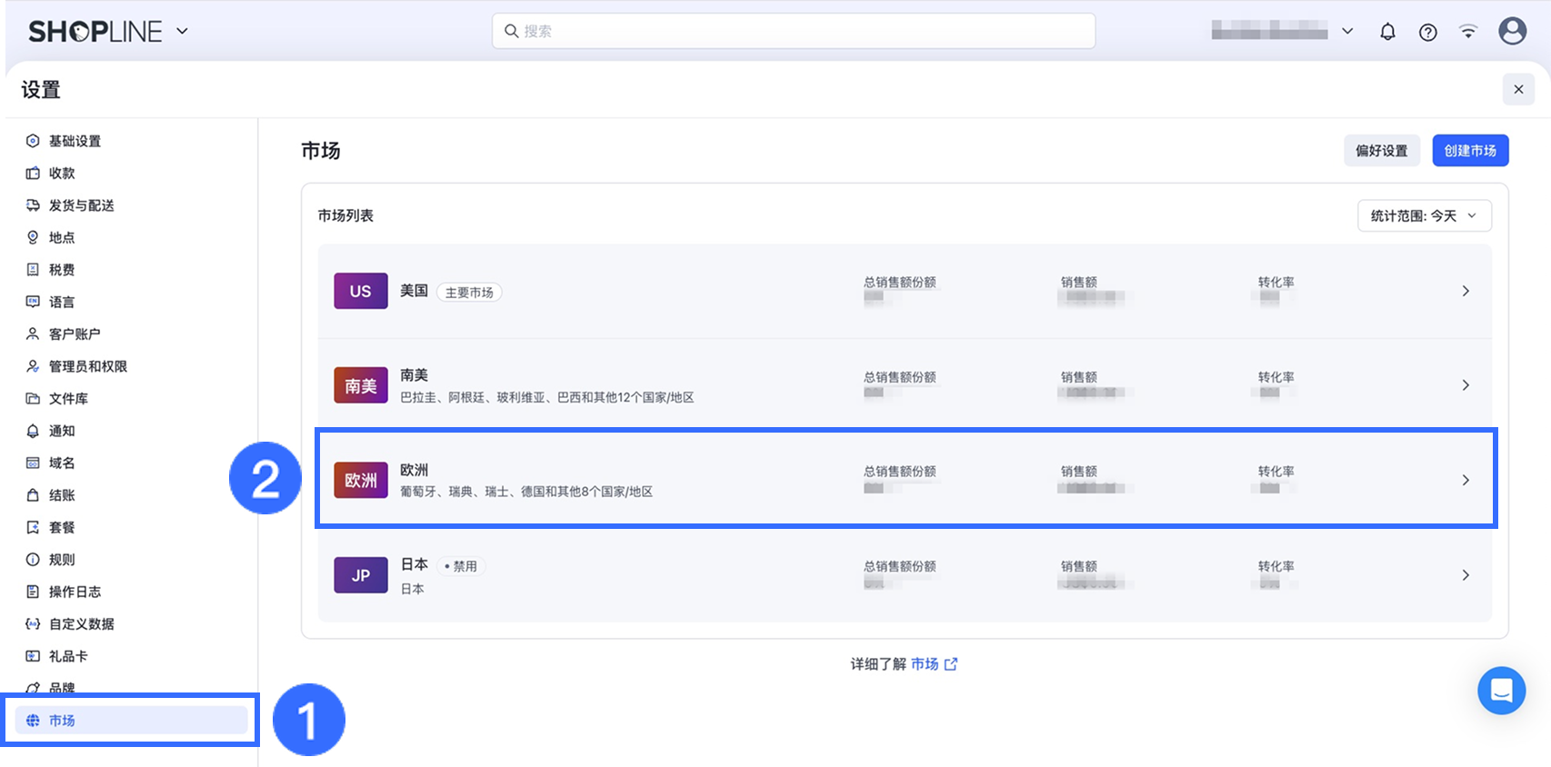Click the 南美 market badge icon

coord(361,385)
